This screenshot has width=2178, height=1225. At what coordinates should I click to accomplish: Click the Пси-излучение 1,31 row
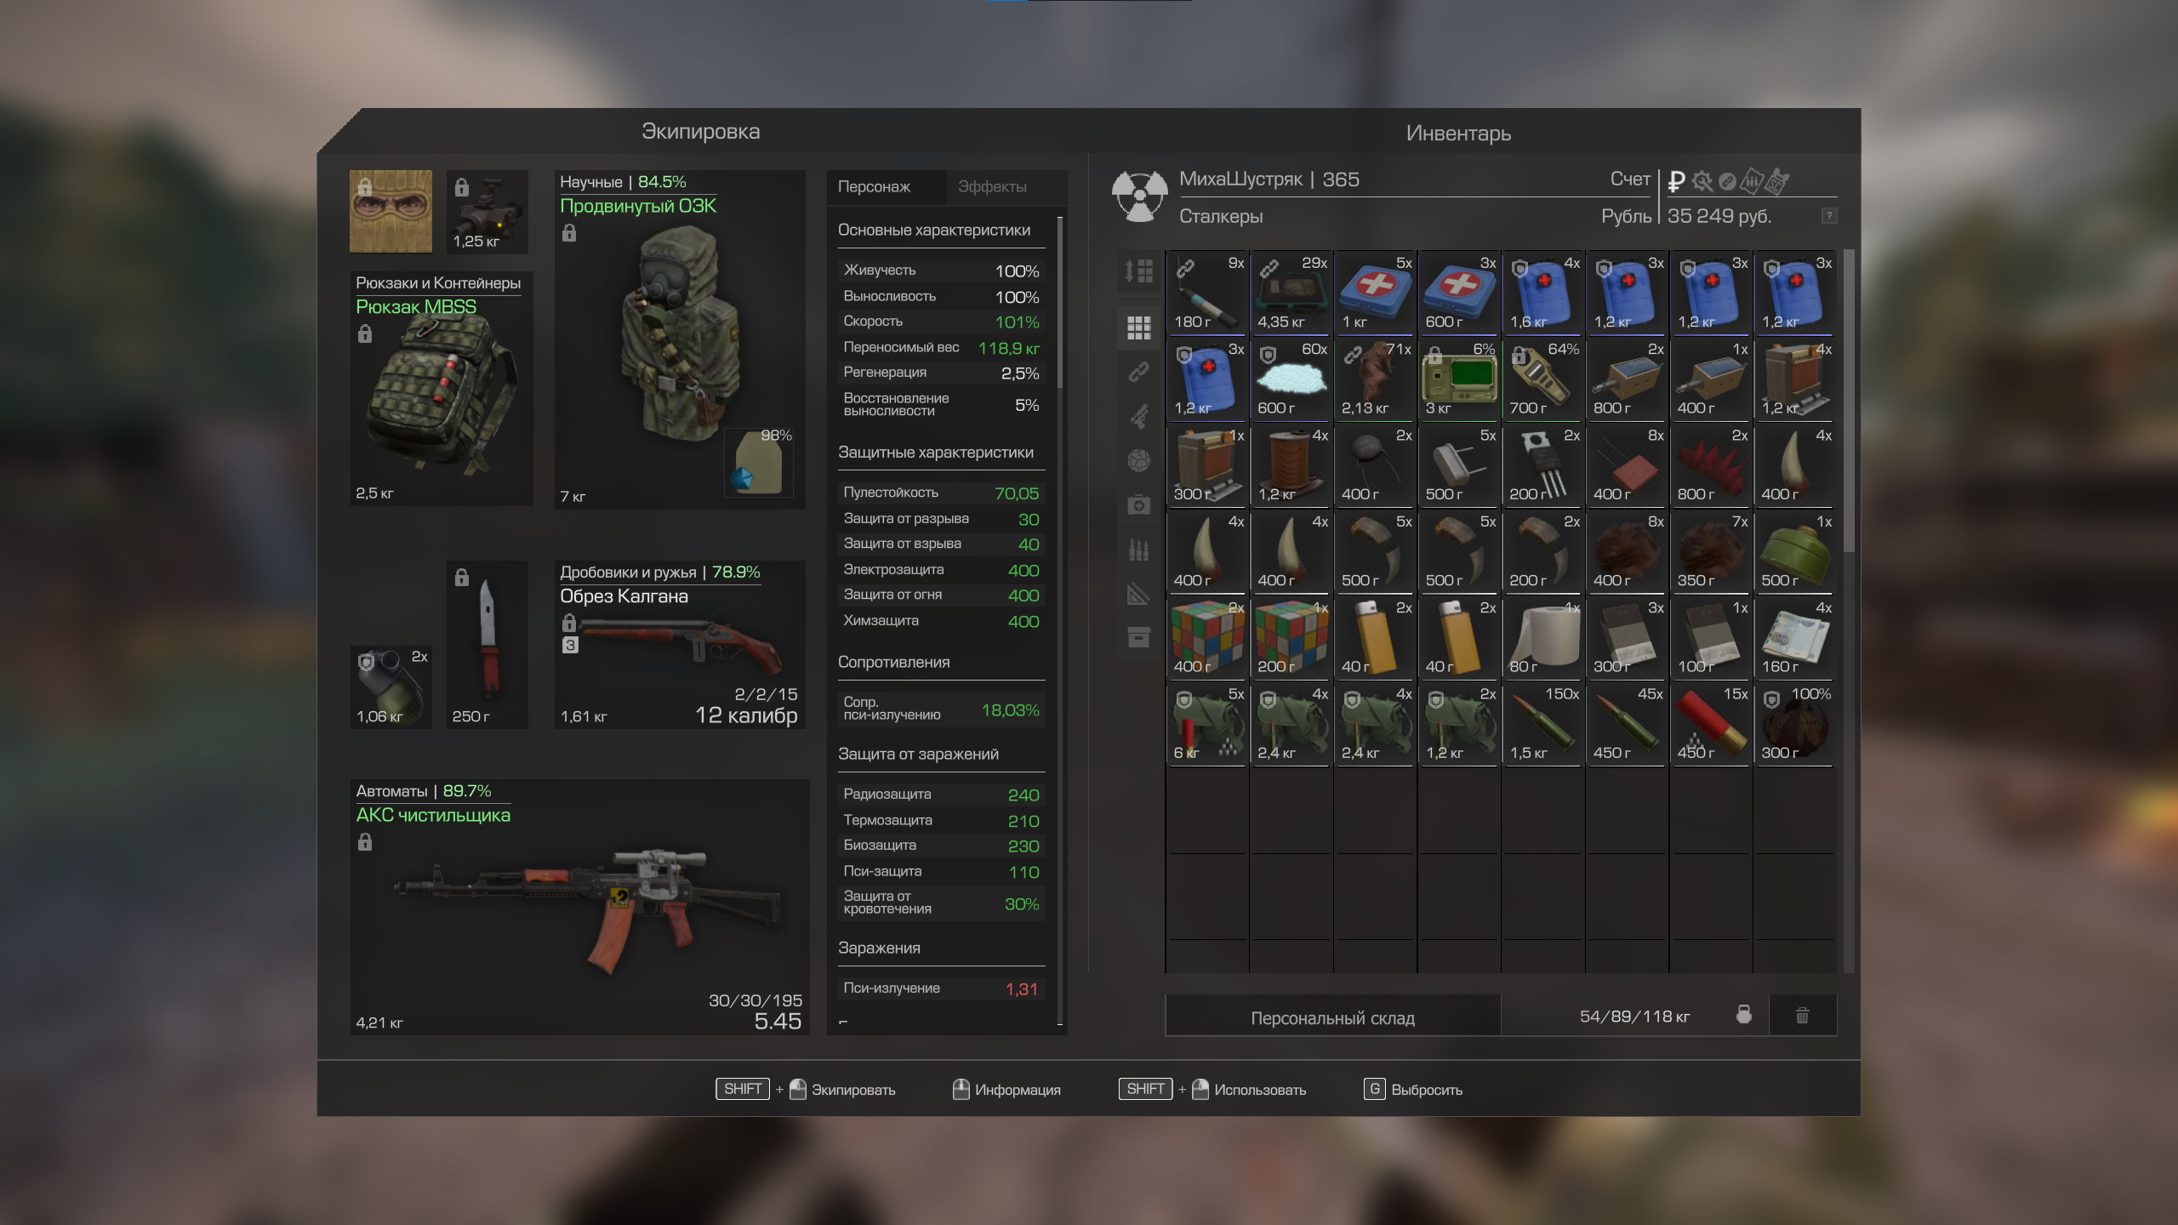pyautogui.click(x=941, y=989)
